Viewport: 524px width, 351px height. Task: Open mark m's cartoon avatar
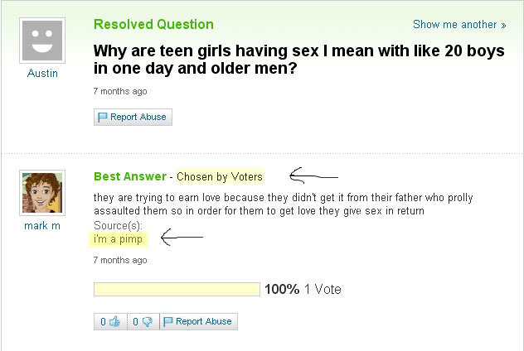coord(42,193)
